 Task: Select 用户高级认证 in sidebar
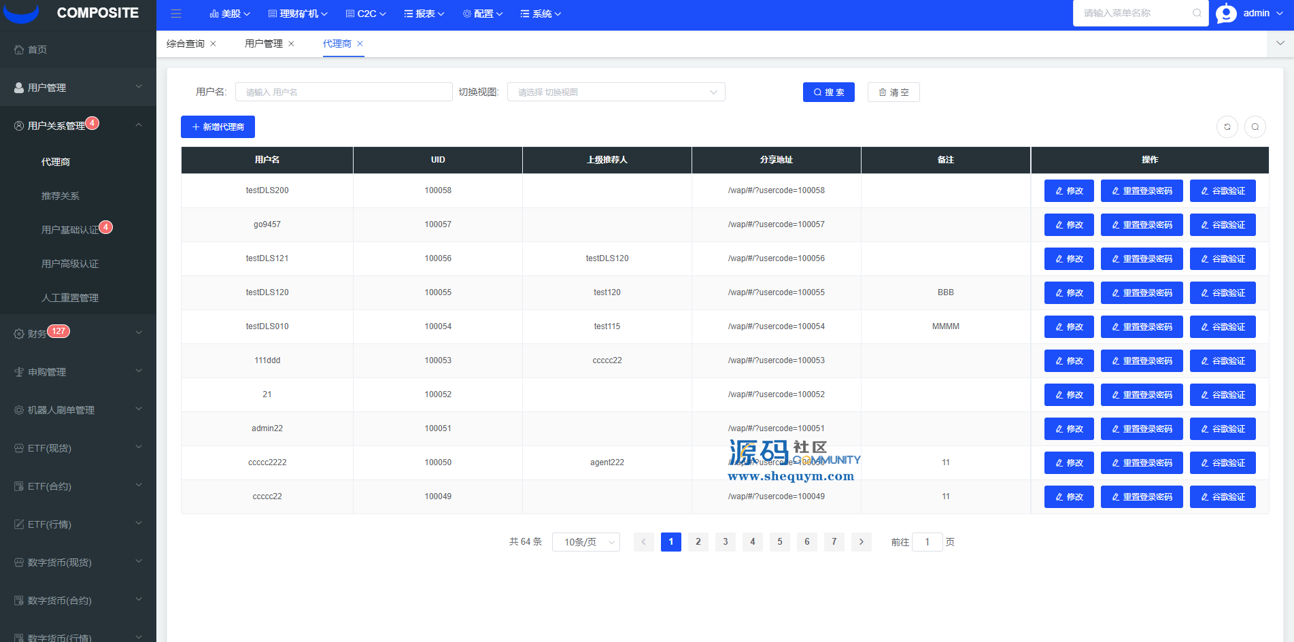[x=70, y=264]
